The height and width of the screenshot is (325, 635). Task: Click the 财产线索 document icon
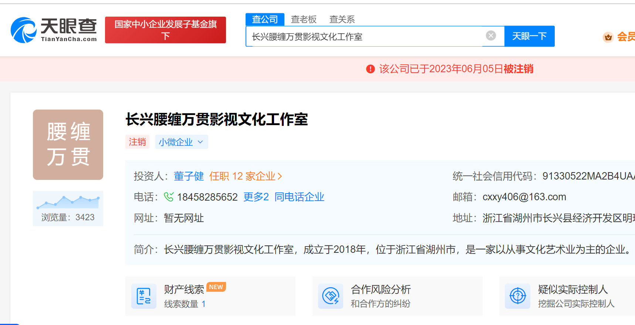pyautogui.click(x=143, y=296)
